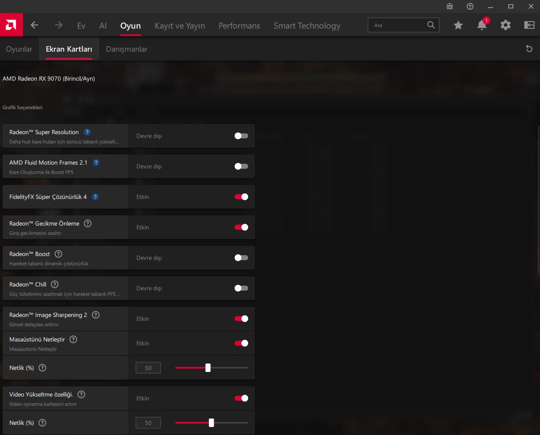Show help for Radeon Chill
Image resolution: width=540 pixels, height=435 pixels.
[55, 284]
